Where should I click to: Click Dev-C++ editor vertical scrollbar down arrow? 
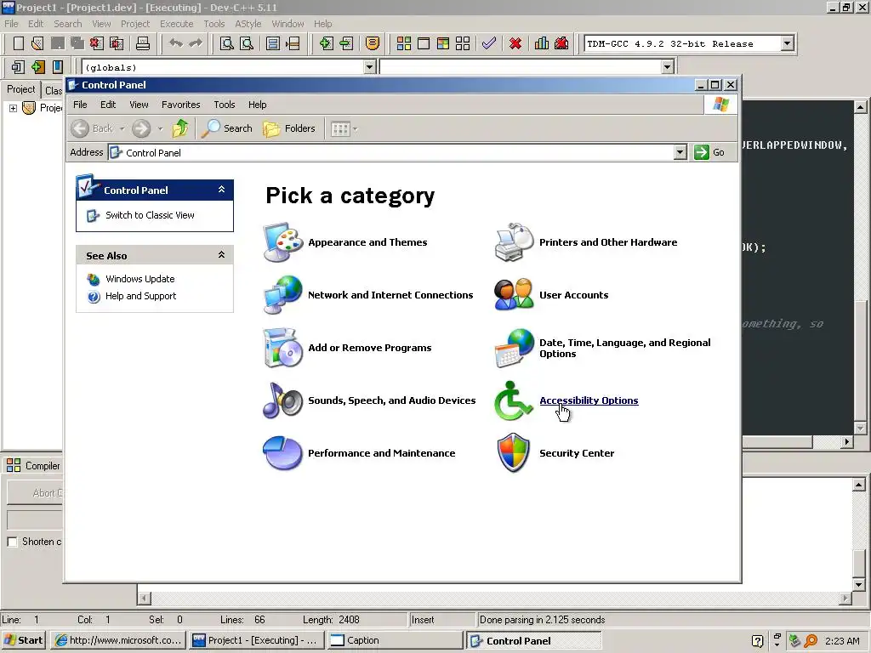pyautogui.click(x=860, y=429)
